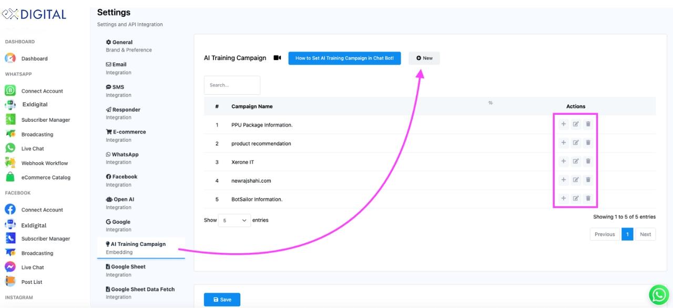Edit the newrajshahi.com campaign

coord(576,180)
